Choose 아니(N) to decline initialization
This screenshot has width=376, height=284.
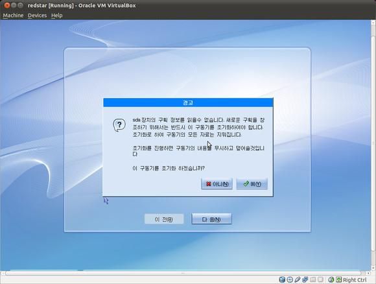(x=217, y=184)
